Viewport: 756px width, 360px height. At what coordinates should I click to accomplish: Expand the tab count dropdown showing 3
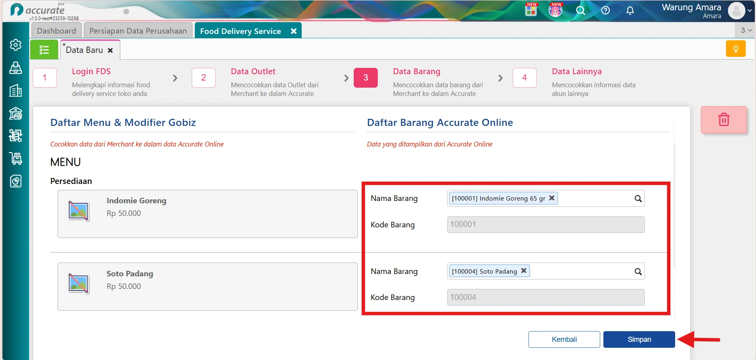tap(746, 30)
